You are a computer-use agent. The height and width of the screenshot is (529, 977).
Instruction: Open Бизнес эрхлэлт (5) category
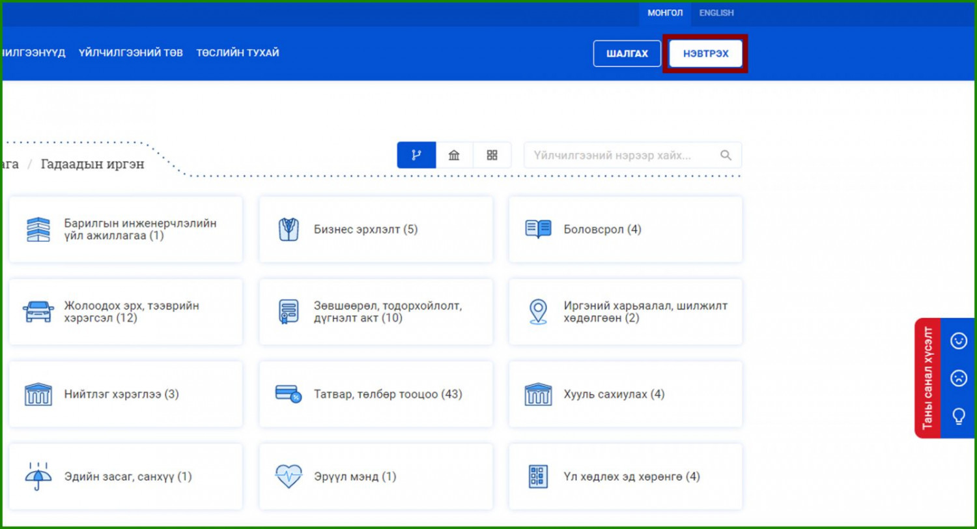click(x=376, y=229)
